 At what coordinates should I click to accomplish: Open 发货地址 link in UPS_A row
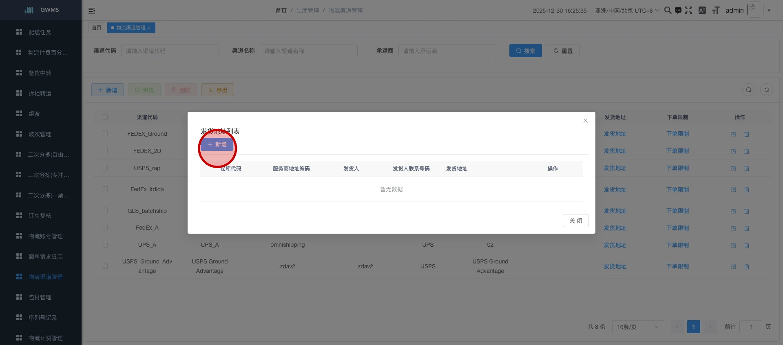click(x=615, y=245)
